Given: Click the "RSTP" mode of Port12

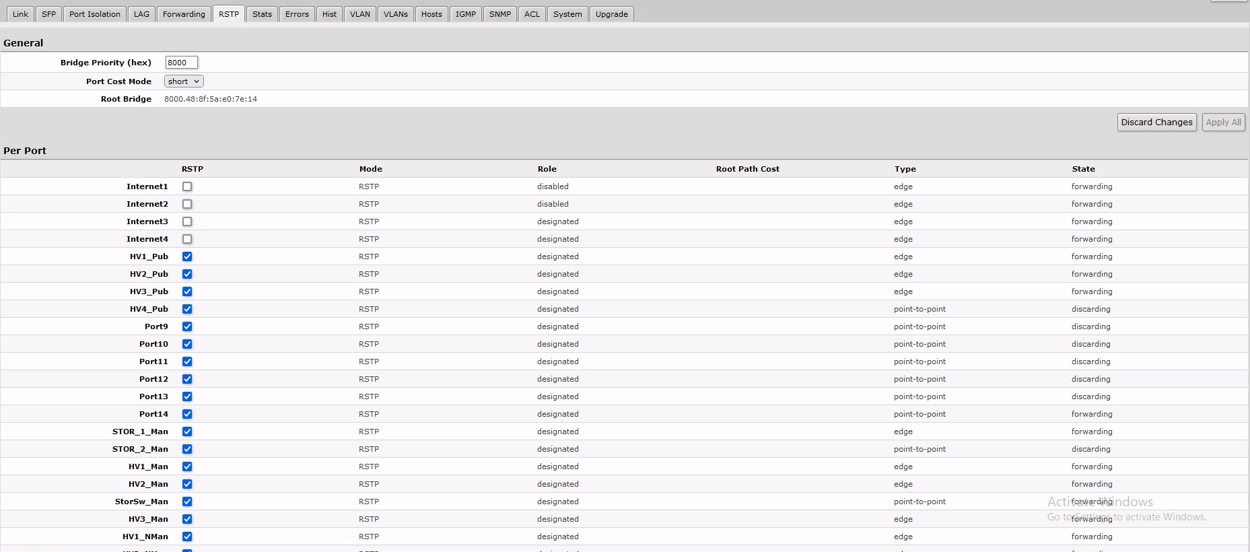Looking at the screenshot, I should pyautogui.click(x=369, y=379).
